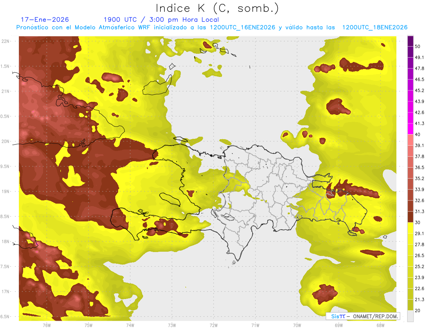Click the '30' value on the color scale
The width and height of the screenshot is (427, 330).
click(x=418, y=222)
